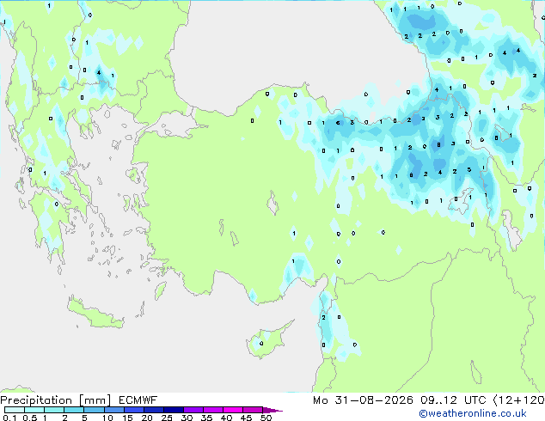Image resolution: width=545 pixels, height=421 pixels.
Task: Pick the 40–45 mm magenta swatch
Action: click(233, 410)
